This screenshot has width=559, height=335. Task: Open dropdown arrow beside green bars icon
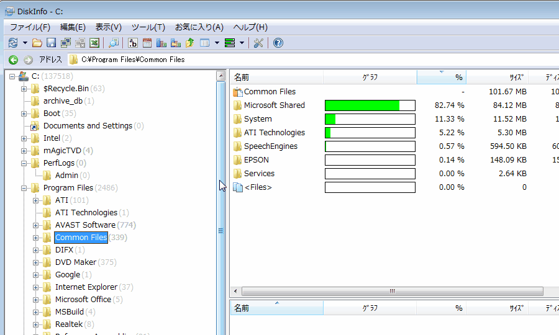tap(242, 43)
